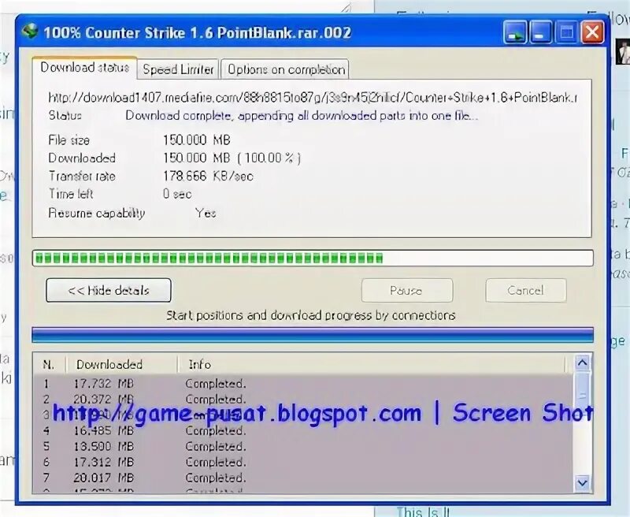The image size is (630, 517).
Task: Select connection row 6 with 17.312 MB
Action: tap(303, 462)
